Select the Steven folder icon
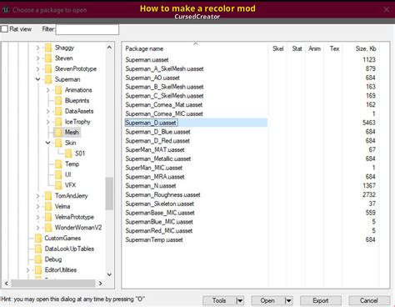The height and width of the screenshot is (307, 395). (48, 58)
